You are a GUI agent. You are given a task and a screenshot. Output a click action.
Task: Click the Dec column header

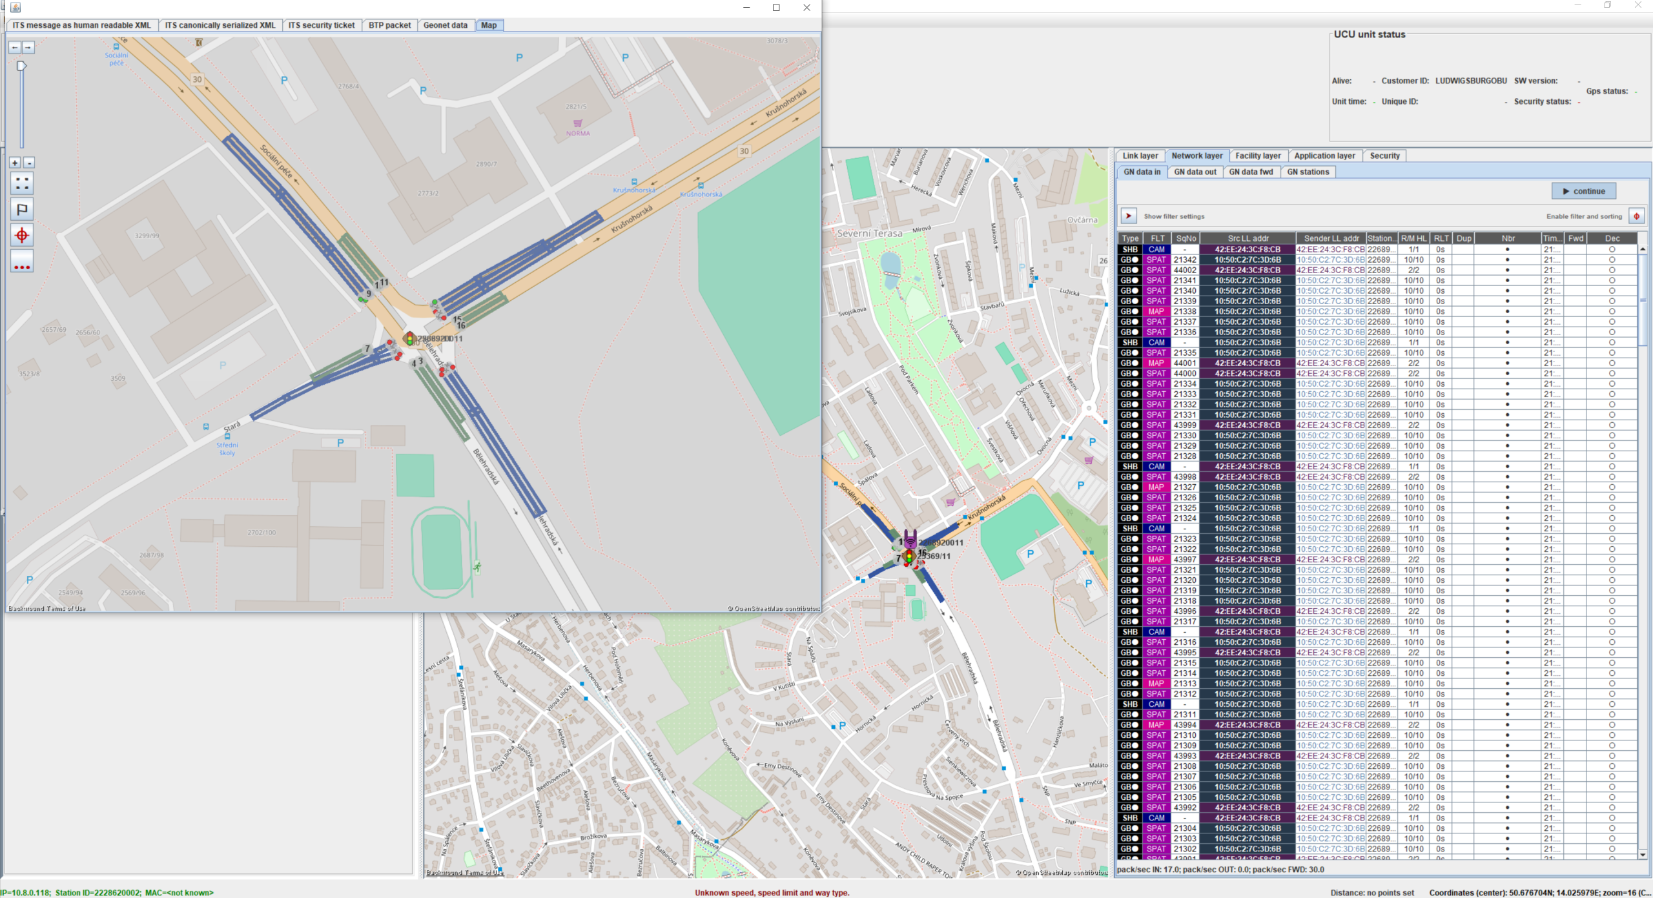1612,238
